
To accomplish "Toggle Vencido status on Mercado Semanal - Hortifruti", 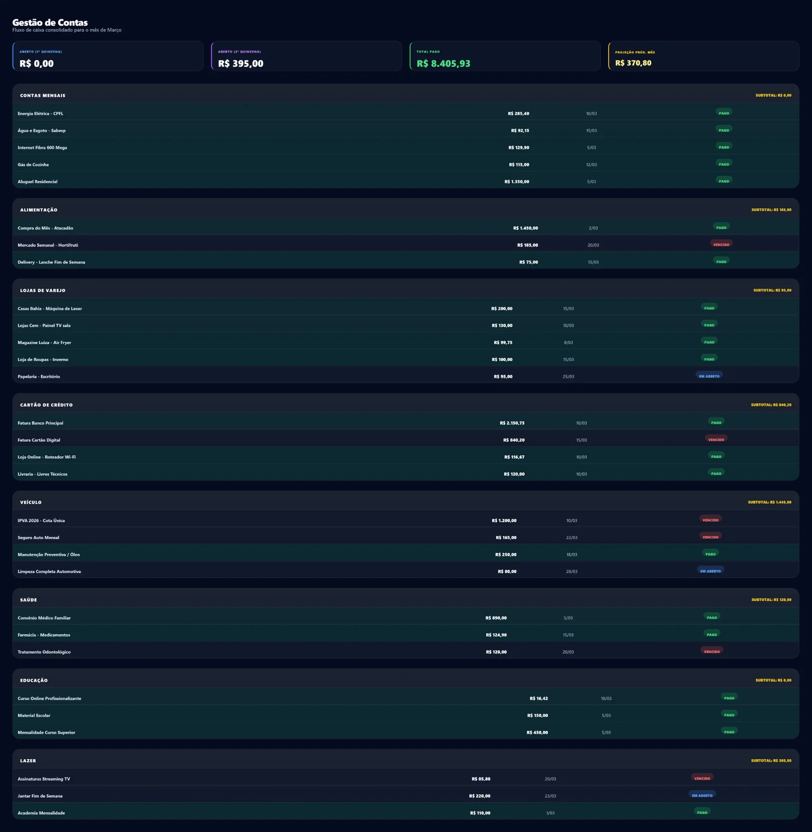I will (721, 244).
